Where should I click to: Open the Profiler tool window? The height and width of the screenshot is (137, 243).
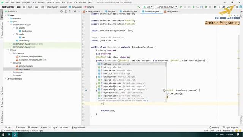64,127
